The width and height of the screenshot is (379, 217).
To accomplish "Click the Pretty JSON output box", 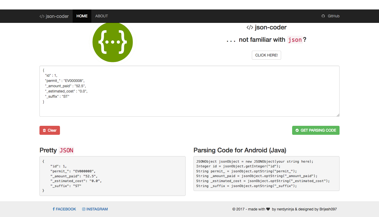I will pyautogui.click(x=112, y=176).
